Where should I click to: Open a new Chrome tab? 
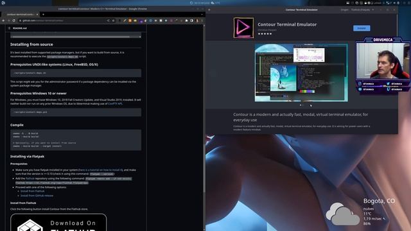coord(43,14)
